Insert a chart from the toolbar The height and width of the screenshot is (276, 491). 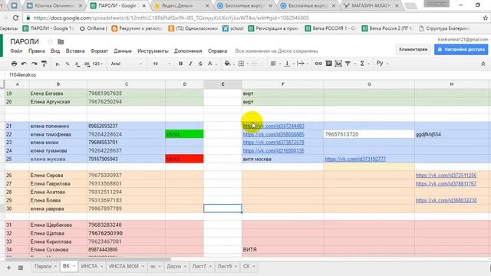[338, 64]
